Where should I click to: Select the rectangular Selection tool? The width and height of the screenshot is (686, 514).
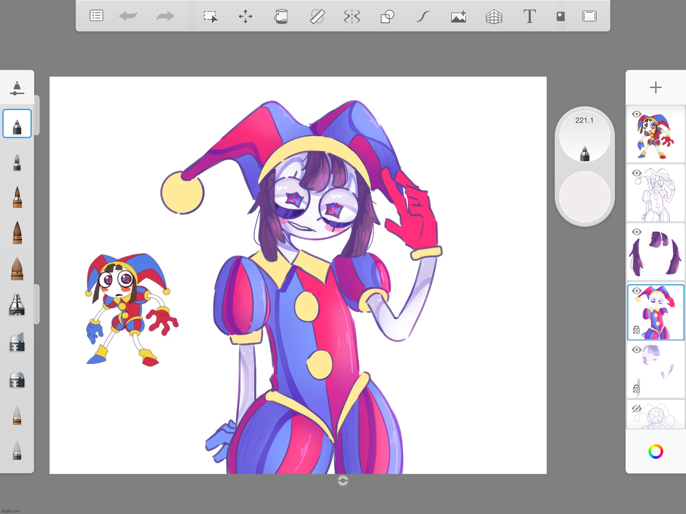(211, 16)
